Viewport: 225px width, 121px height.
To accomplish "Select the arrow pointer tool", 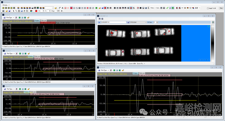I will pos(14,11).
